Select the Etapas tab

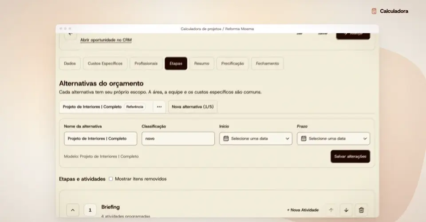point(176,63)
